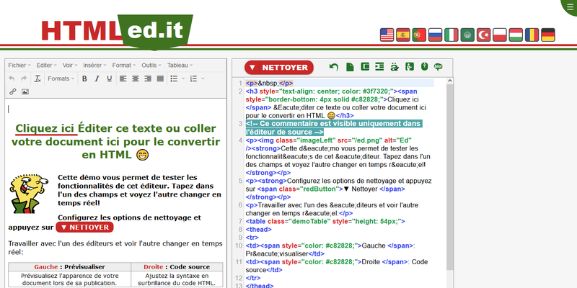Open cleaning options arrow beside Nettoyer
Viewport: 577px width, 288px height.
(252, 68)
